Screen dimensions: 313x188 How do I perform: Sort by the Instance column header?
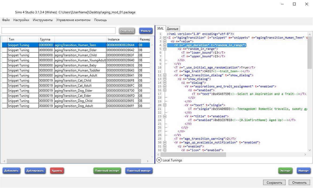click(122, 39)
